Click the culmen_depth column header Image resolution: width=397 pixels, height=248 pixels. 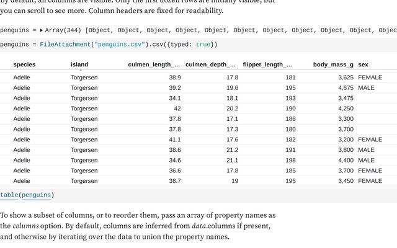click(x=210, y=64)
